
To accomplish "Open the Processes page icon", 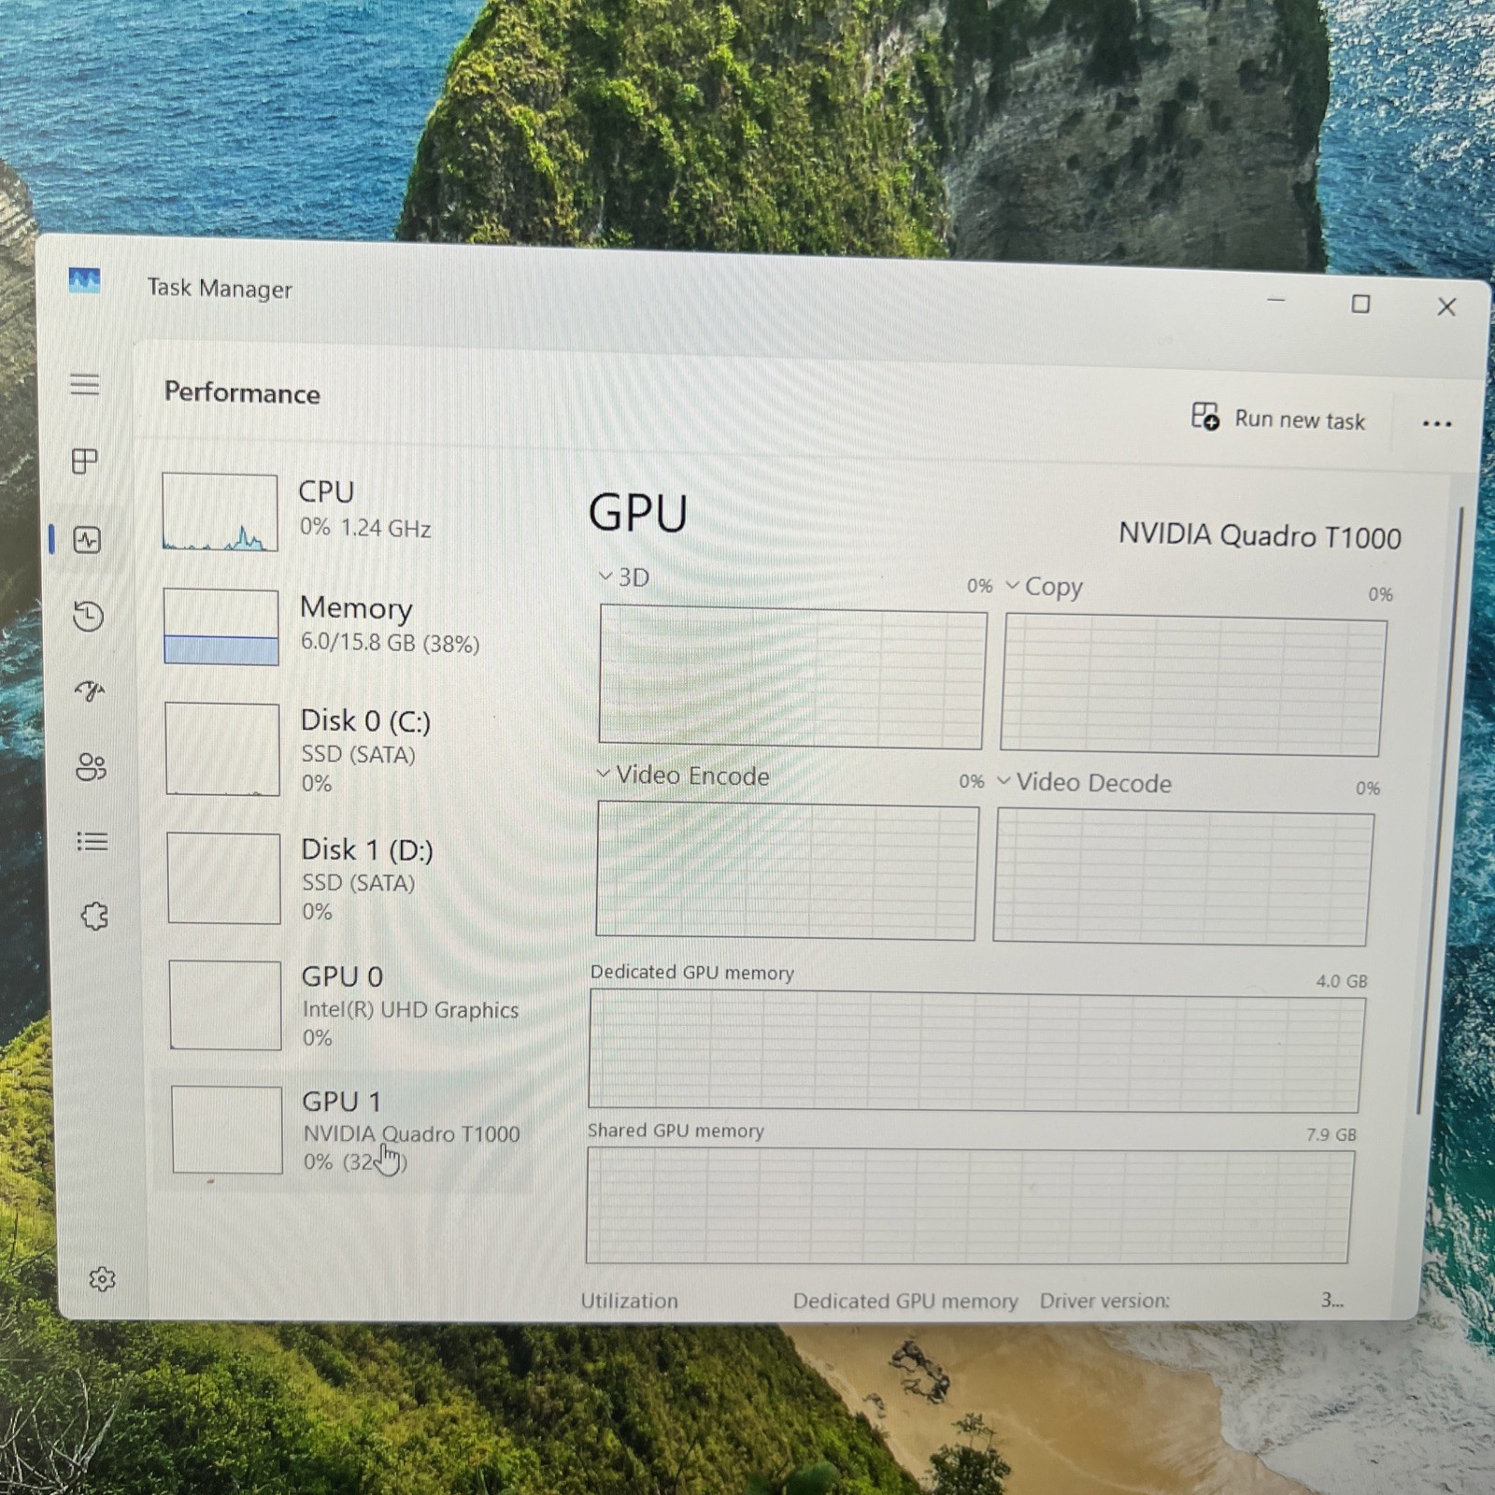I will pyautogui.click(x=85, y=461).
